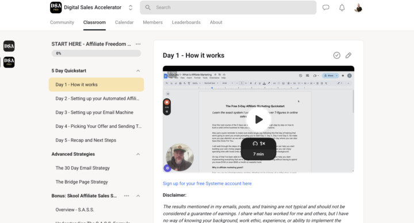
Task: Open the community switcher arrows
Action: pos(131,7)
